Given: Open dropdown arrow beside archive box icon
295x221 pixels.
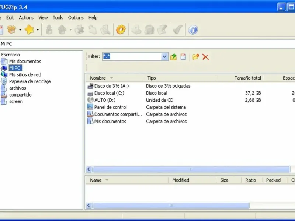Looking at the screenshot, I should [20, 30].
